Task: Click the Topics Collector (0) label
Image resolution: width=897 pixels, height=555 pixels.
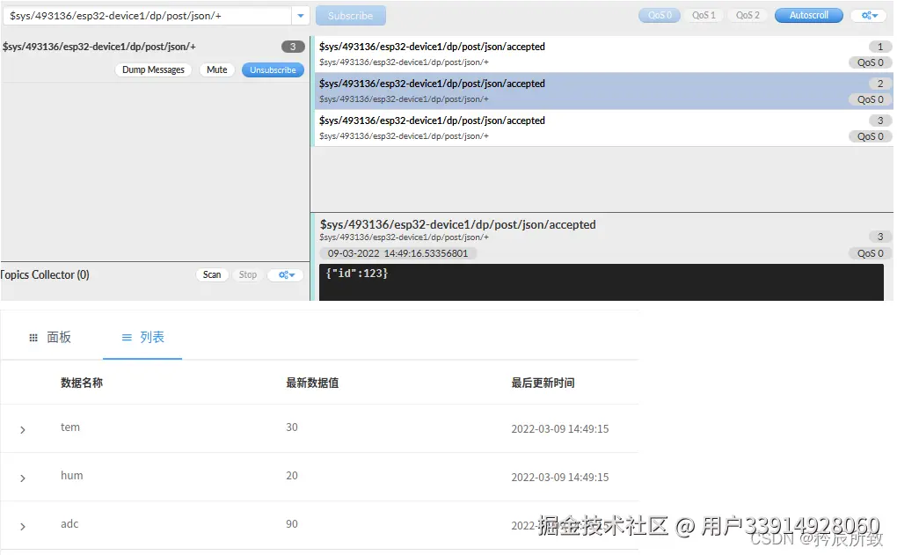Action: click(45, 275)
